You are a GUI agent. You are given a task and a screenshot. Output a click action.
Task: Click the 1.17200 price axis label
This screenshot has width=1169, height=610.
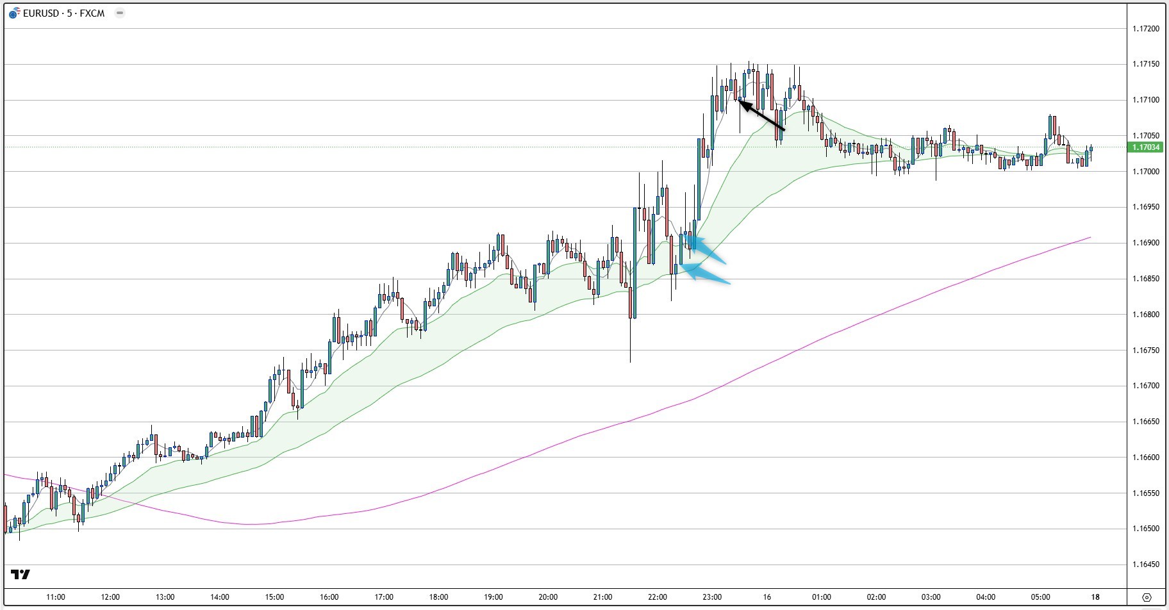click(x=1146, y=29)
